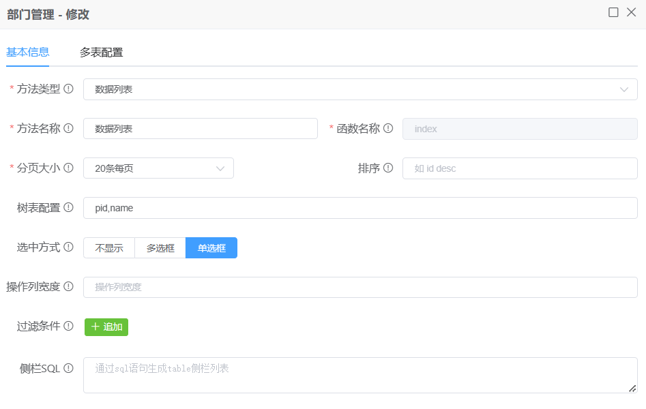This screenshot has width=646, height=409.
Task: Focus the 侧栏SQL text area
Action: pyautogui.click(x=360, y=376)
